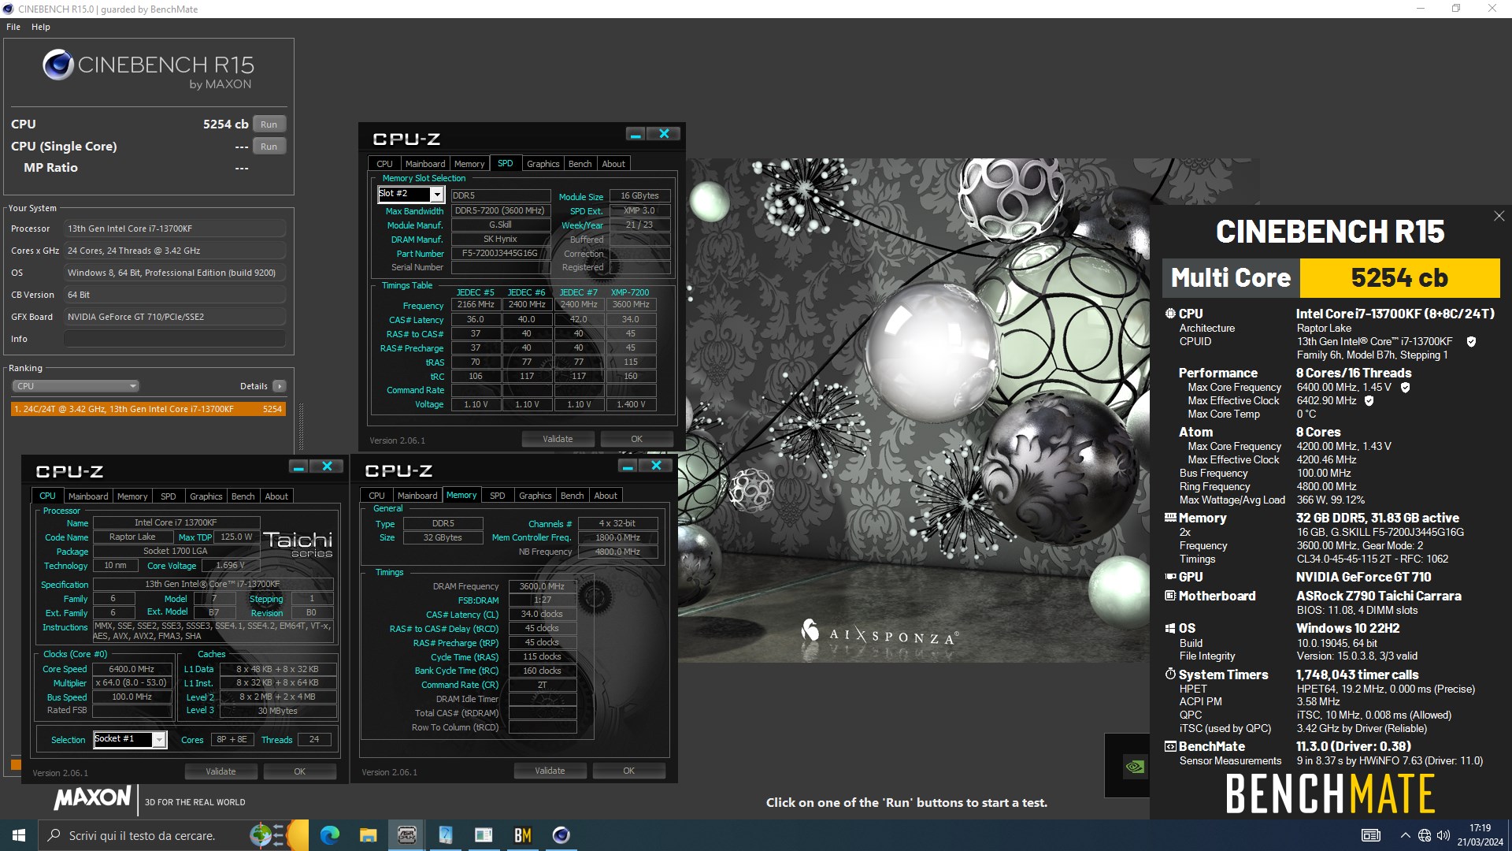This screenshot has width=1512, height=851.
Task: Close the BenchMate result panel
Action: point(1499,216)
